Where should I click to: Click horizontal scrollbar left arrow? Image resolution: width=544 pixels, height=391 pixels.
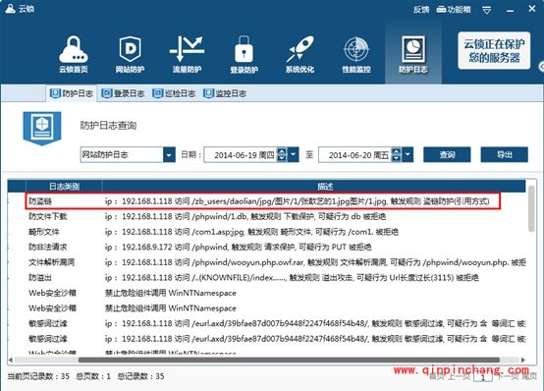11,361
